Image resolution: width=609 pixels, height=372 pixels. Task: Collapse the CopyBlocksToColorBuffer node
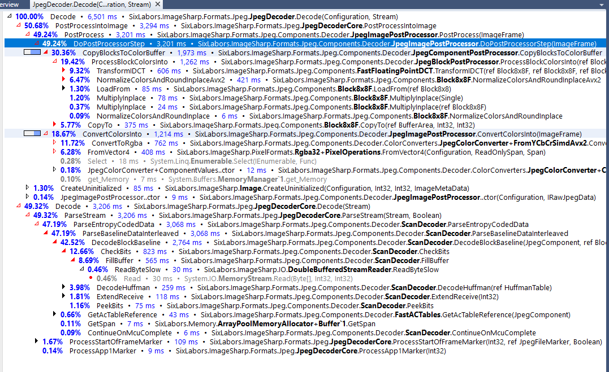coord(45,52)
